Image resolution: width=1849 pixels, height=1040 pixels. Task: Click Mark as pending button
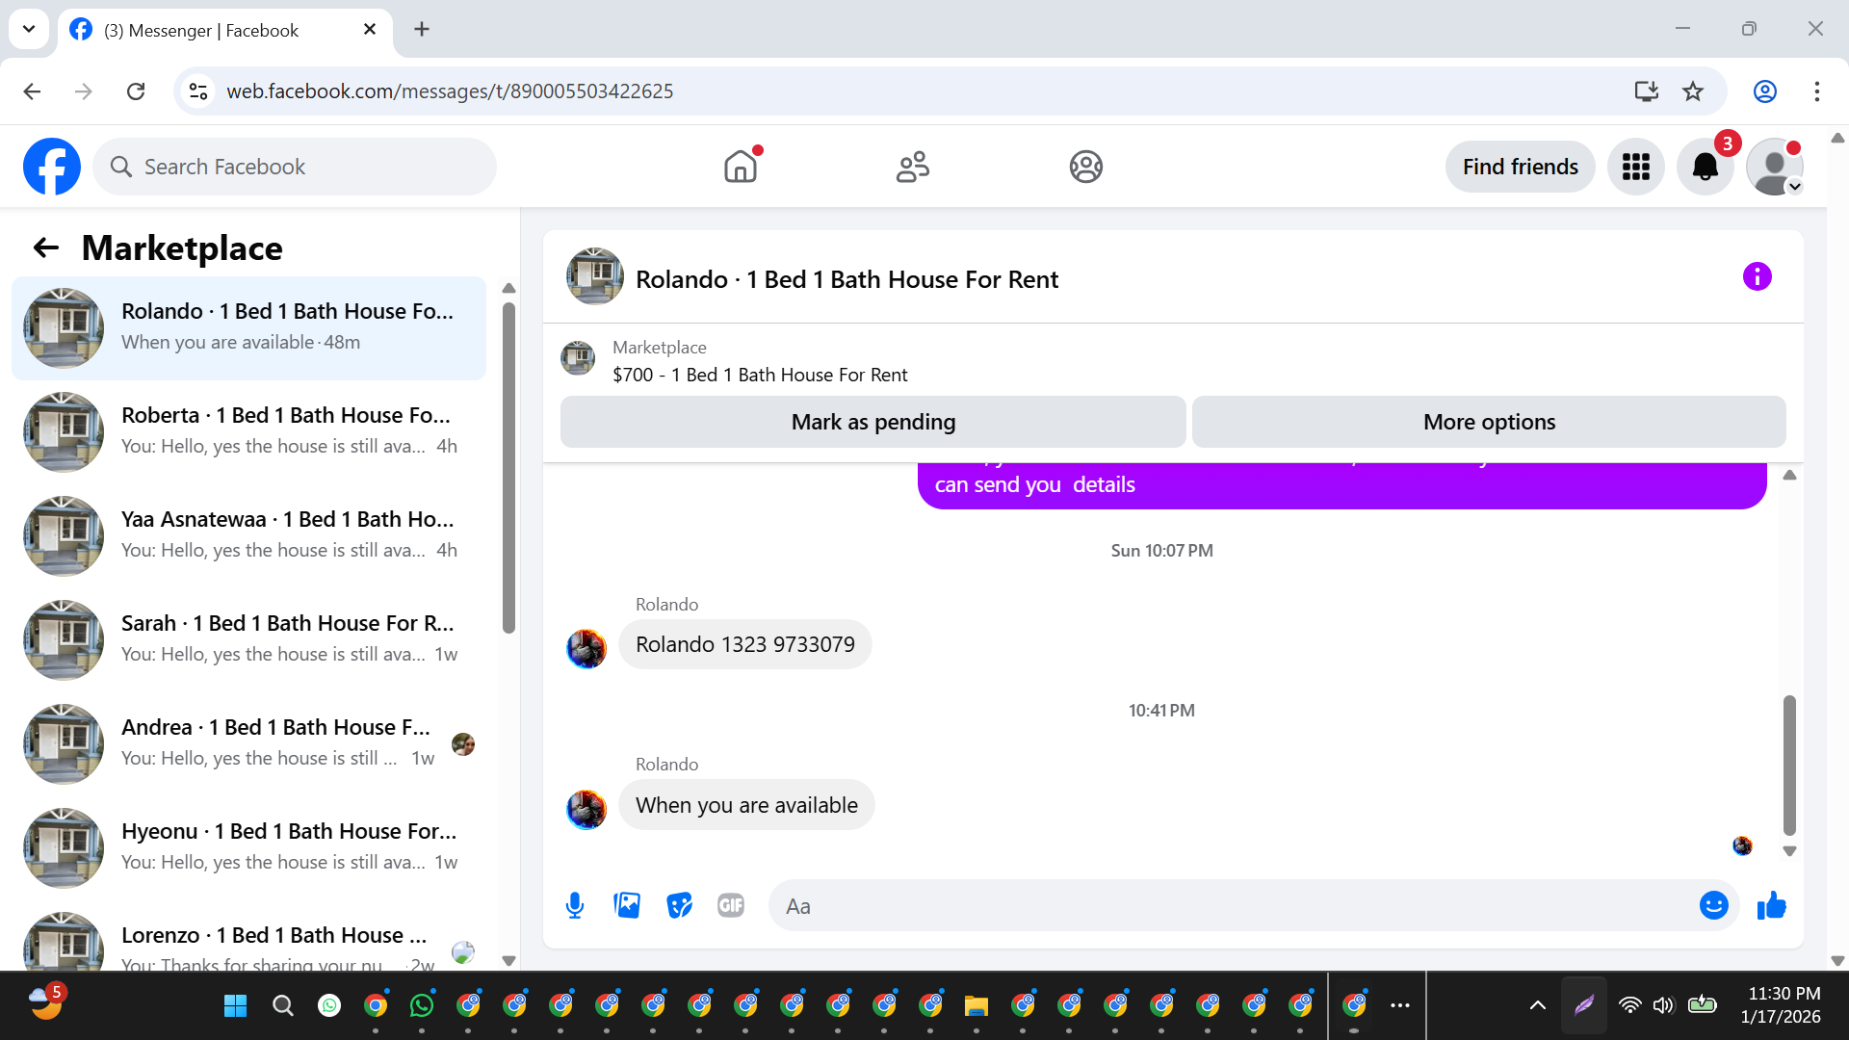pos(872,422)
